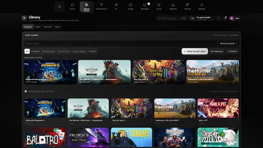This screenshot has width=263, height=148.
Task: Click the What should I play button
Action: (195, 51)
